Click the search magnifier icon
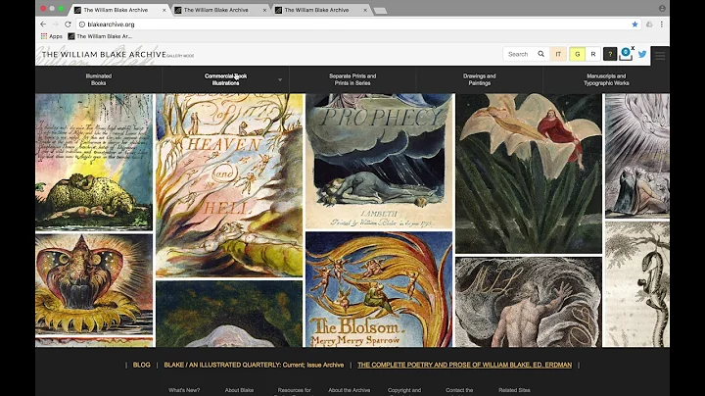Screen dimensions: 705x396 point(540,54)
